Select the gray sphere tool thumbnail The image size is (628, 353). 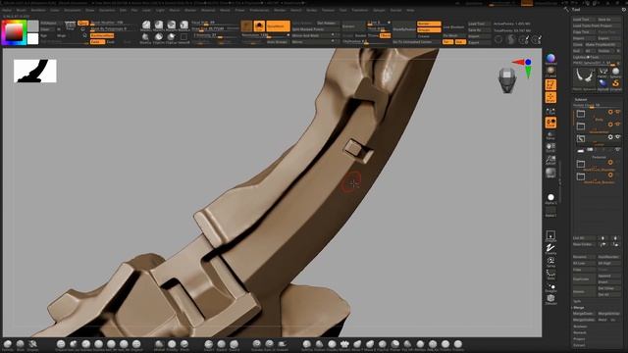coord(616,72)
